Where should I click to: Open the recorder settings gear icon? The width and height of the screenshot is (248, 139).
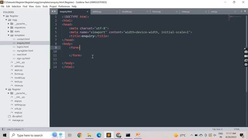(x=246, y=64)
